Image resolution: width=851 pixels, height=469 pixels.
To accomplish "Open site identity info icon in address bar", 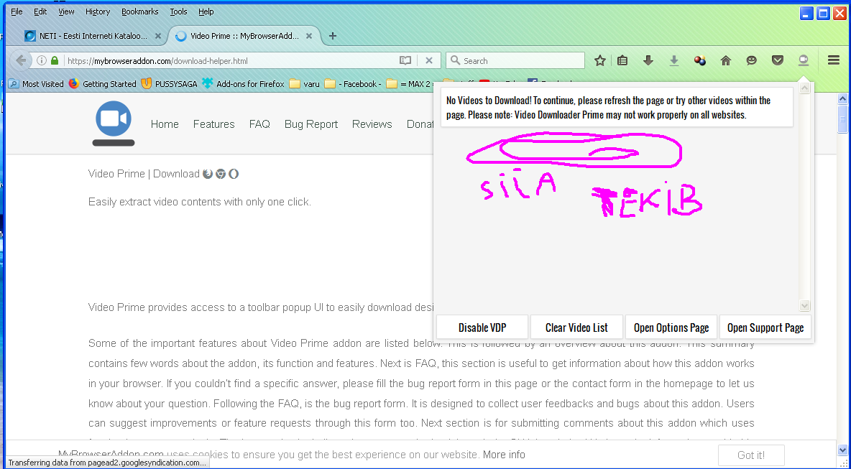I will (x=41, y=61).
